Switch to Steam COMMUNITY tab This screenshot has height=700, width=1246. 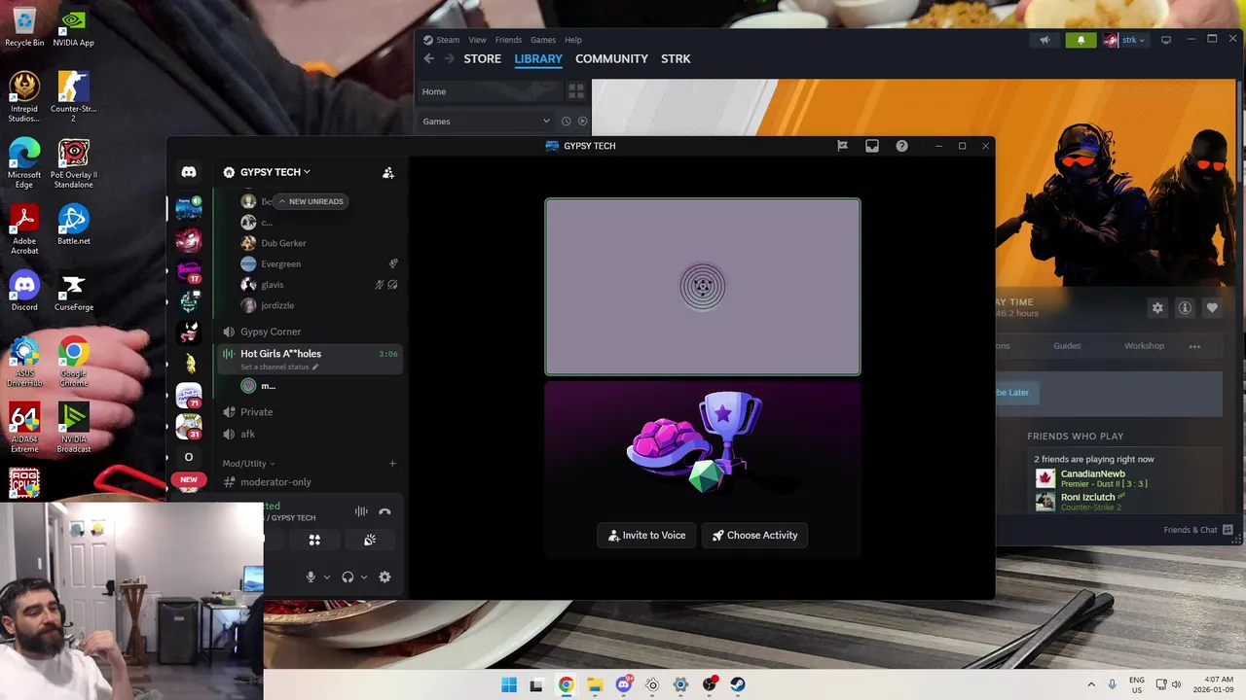click(611, 58)
